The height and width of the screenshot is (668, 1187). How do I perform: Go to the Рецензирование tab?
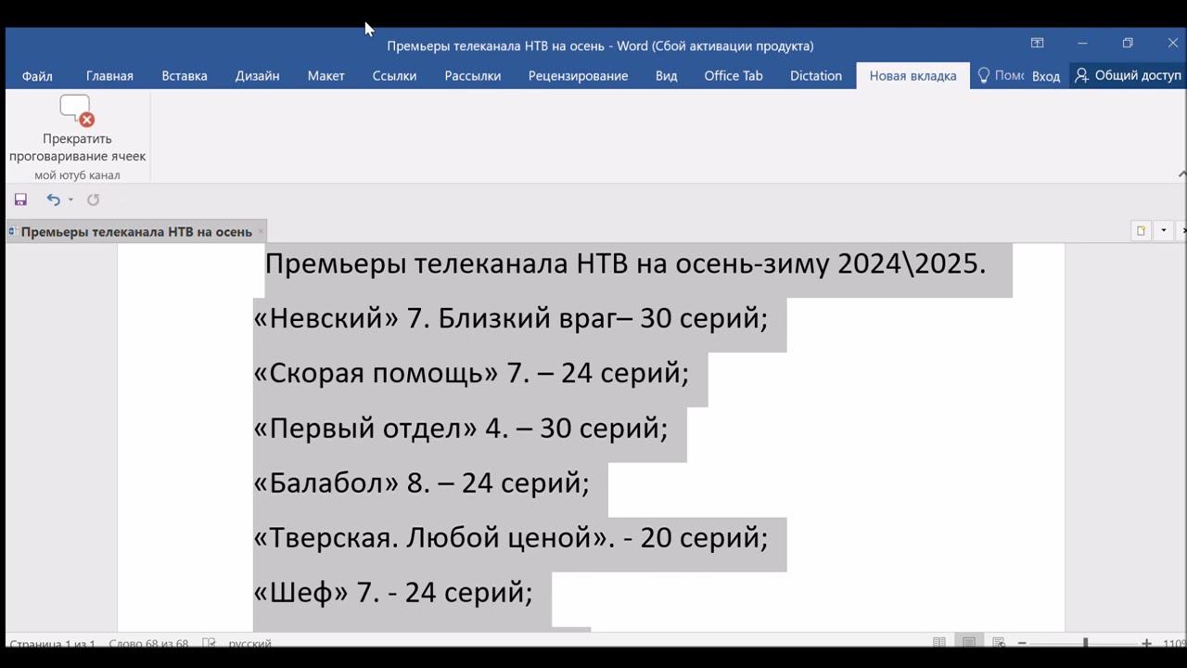click(x=578, y=76)
